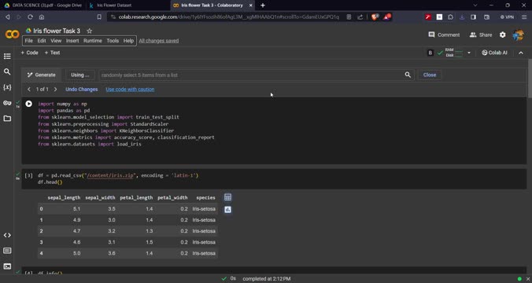Screen dimensions: 532x283
Task: Open Colab settings gear icon
Action: (x=502, y=35)
